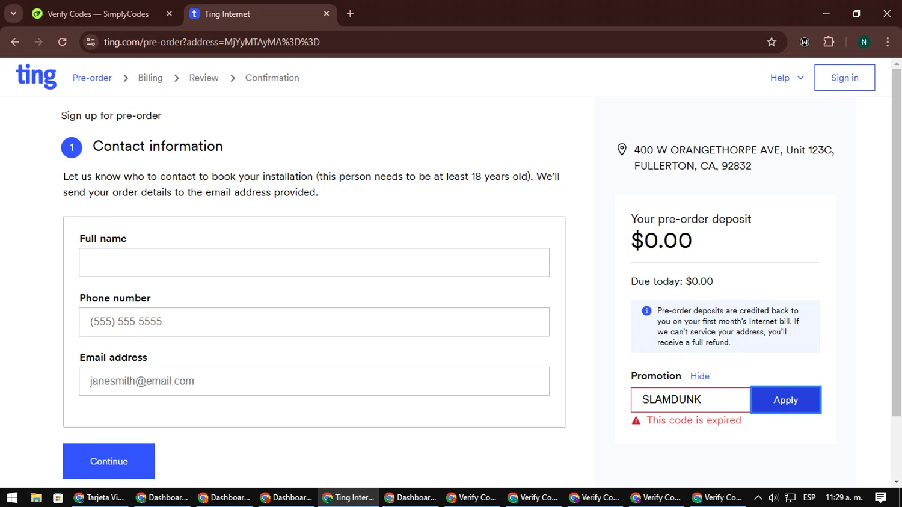Click the location pin icon beside the address
The width and height of the screenshot is (902, 507).
click(x=622, y=150)
